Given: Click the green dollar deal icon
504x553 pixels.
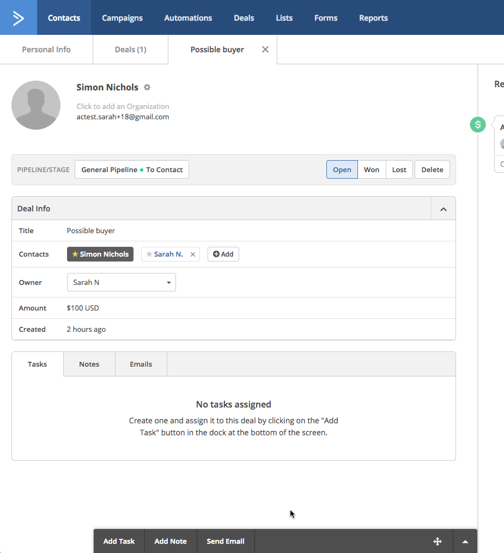Looking at the screenshot, I should [477, 125].
